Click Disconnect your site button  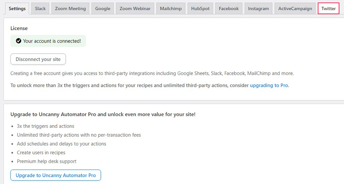[38, 59]
